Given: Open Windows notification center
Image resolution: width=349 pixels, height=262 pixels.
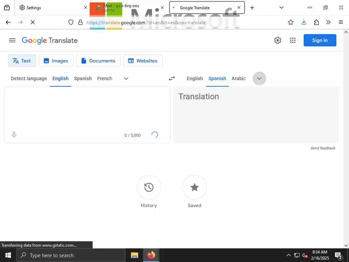Looking at the screenshot, I should (x=338, y=255).
